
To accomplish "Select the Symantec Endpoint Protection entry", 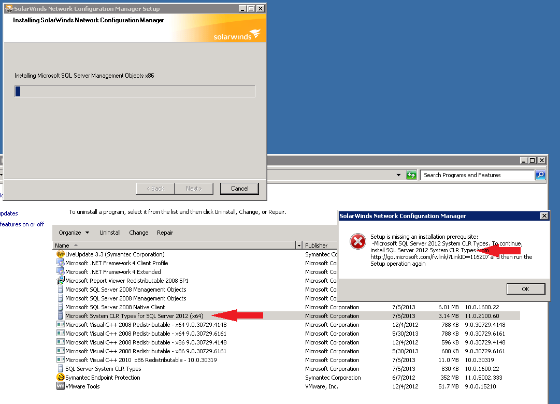I will 103,377.
